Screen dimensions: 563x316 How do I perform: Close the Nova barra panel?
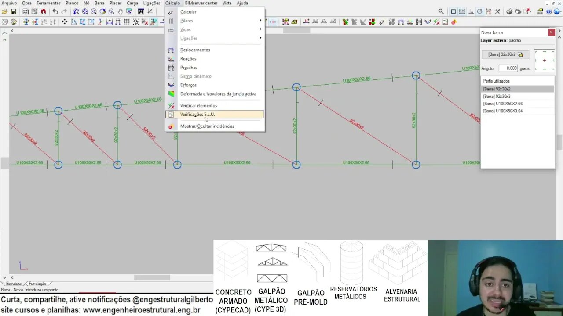click(x=551, y=32)
